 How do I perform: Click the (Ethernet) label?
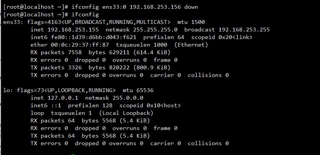tap(191, 45)
